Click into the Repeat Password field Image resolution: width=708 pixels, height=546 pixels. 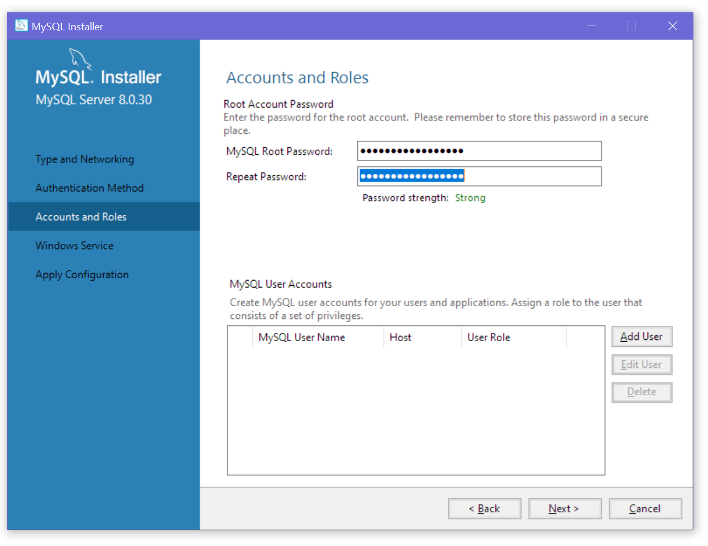(479, 176)
